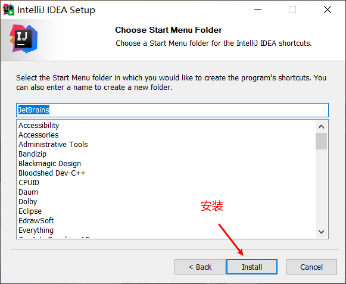Select the Eclipse folder entry
This screenshot has height=284, width=346.
[30, 211]
